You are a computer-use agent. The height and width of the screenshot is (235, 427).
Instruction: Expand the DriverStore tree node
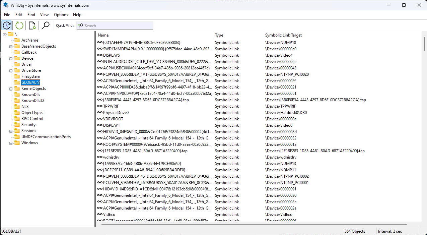coord(11,70)
